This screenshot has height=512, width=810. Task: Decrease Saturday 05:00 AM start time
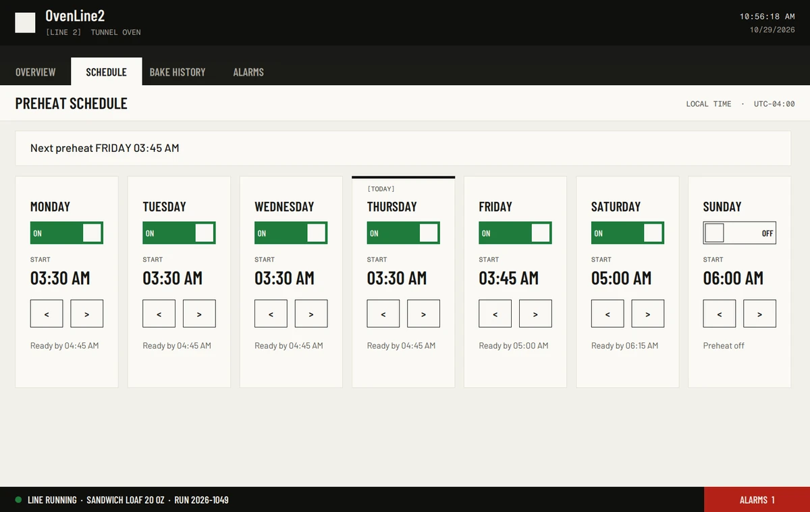[607, 314]
